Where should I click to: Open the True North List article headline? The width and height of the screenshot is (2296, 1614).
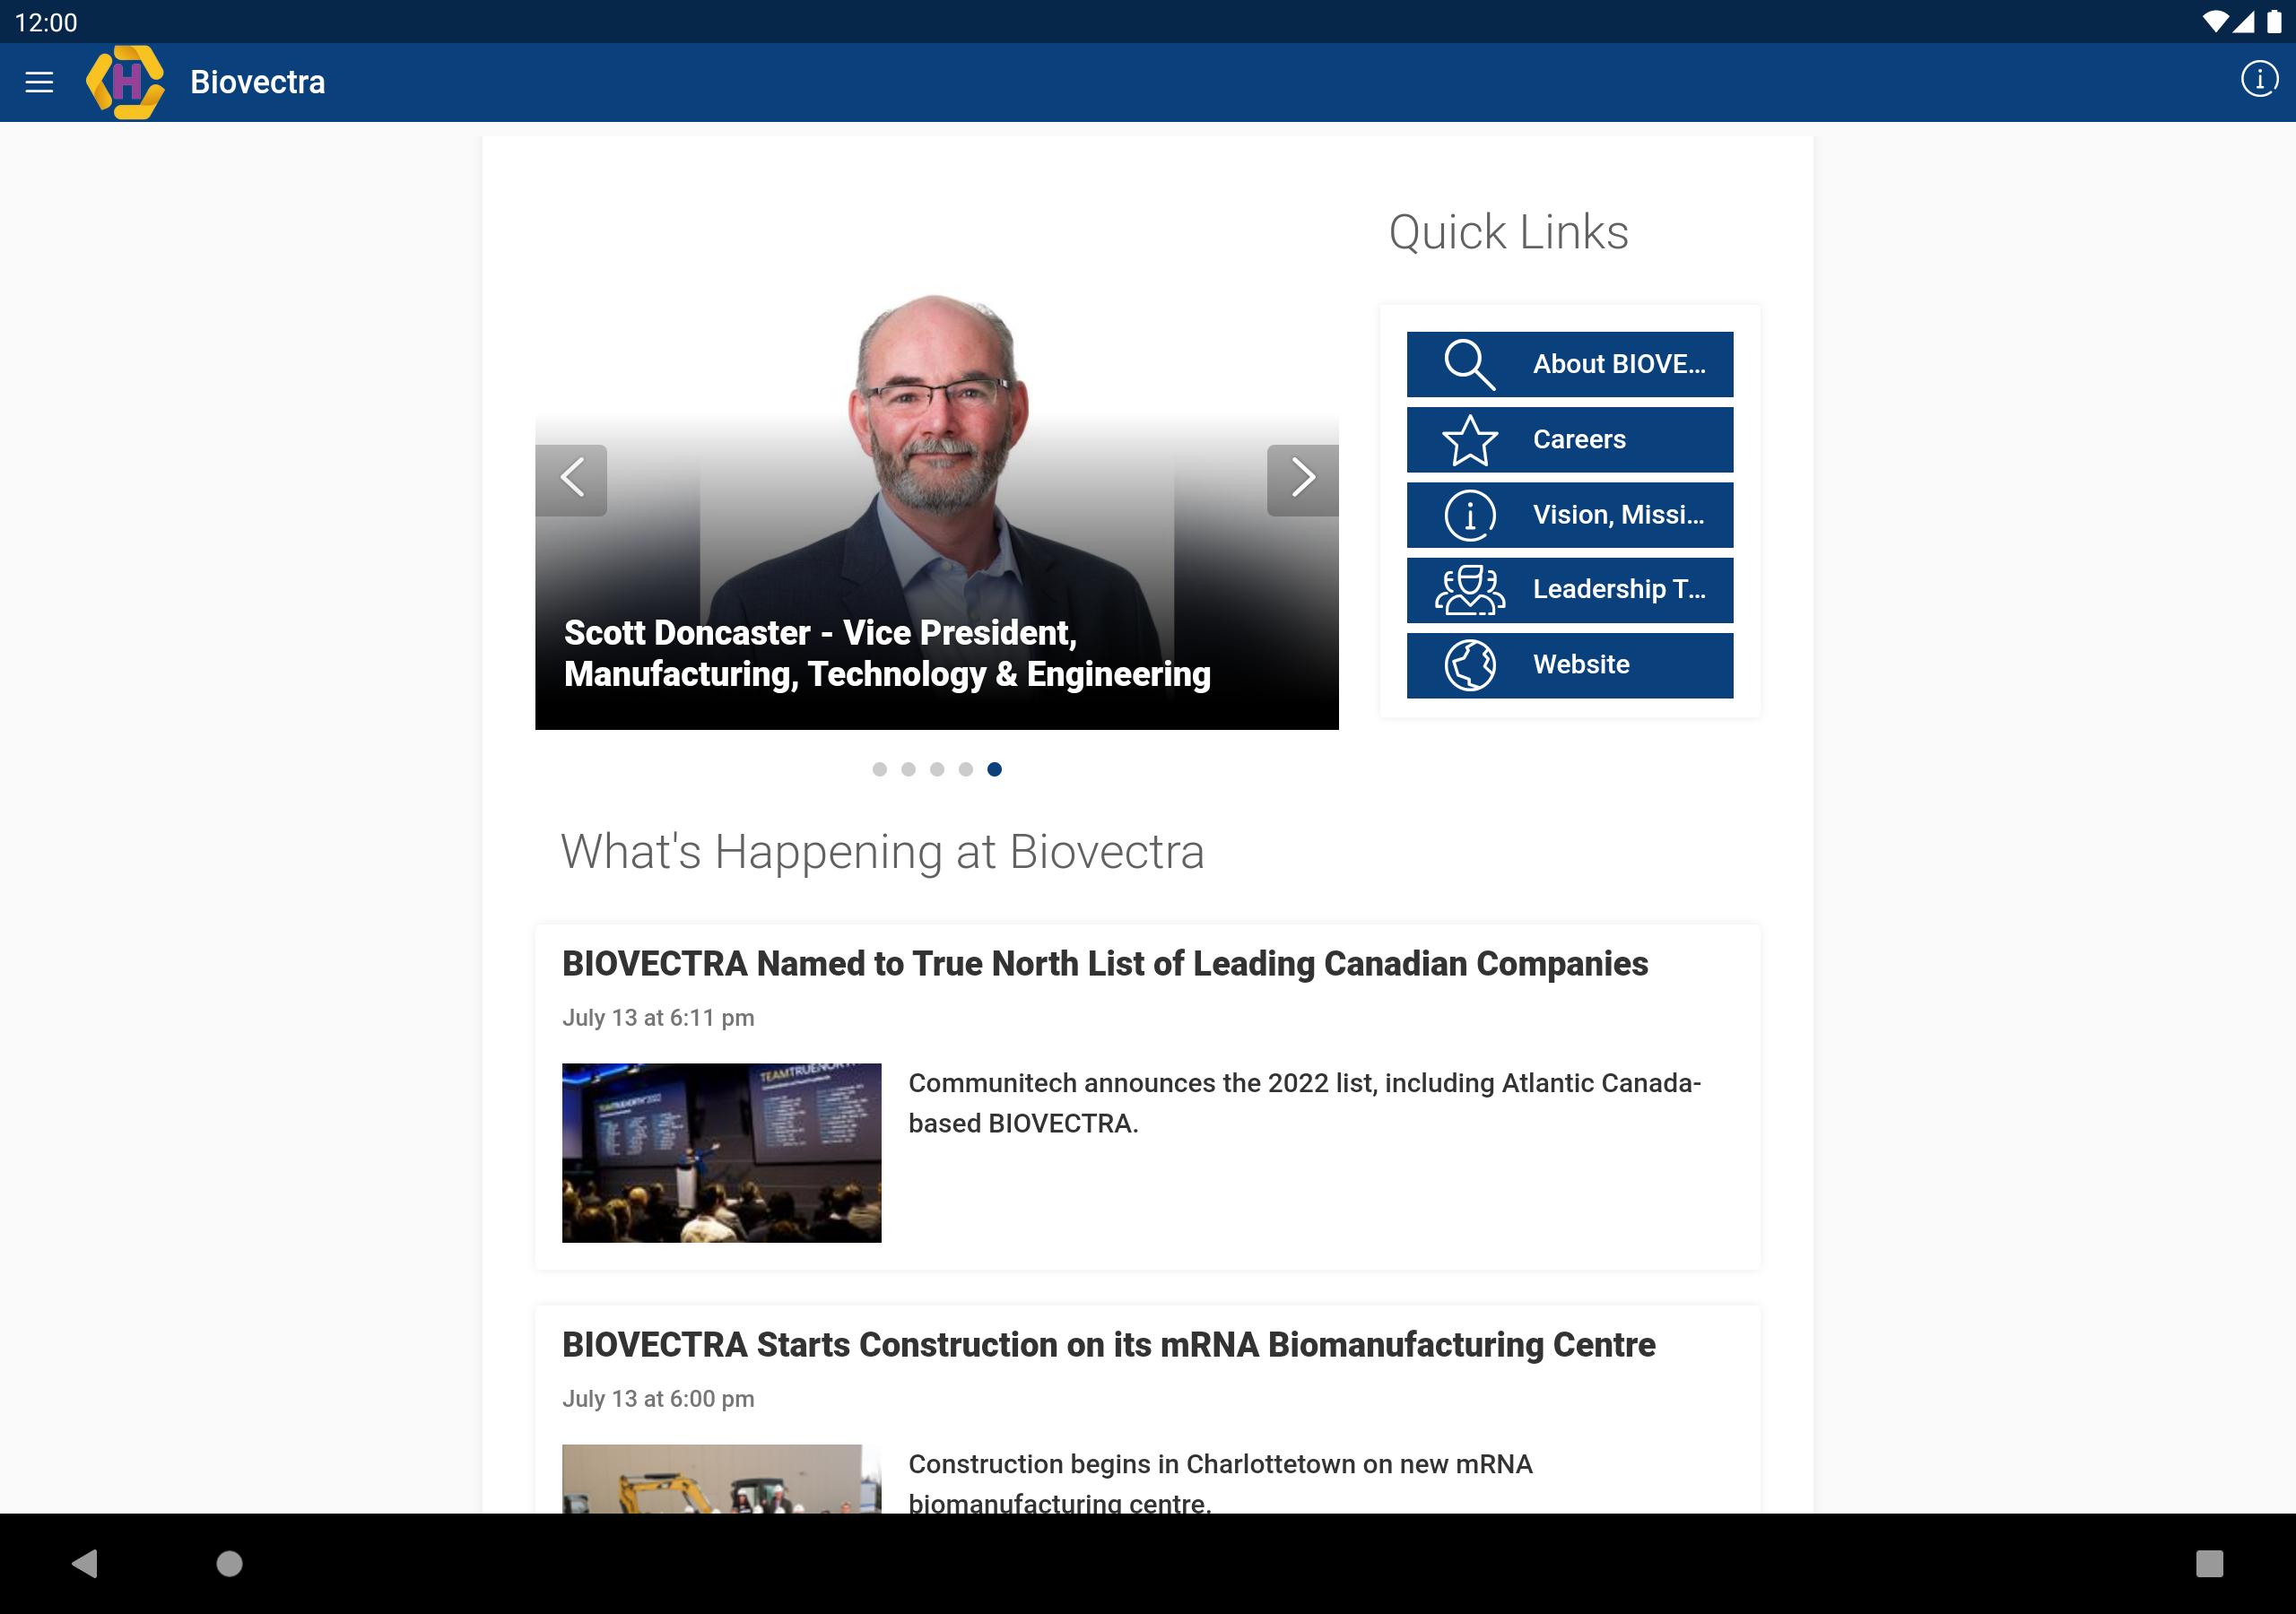(1105, 964)
